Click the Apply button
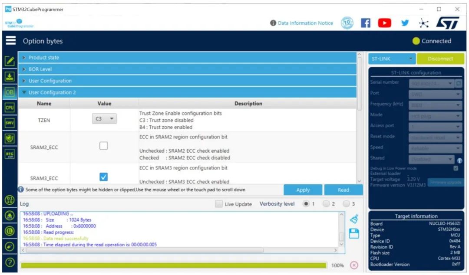This screenshot has width=469, height=275. [x=303, y=190]
